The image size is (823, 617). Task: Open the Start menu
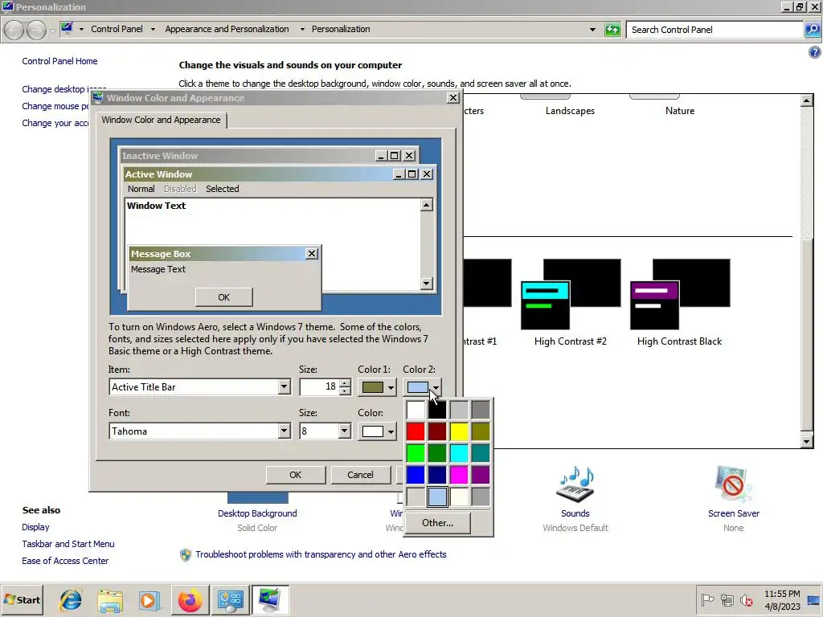coord(22,599)
